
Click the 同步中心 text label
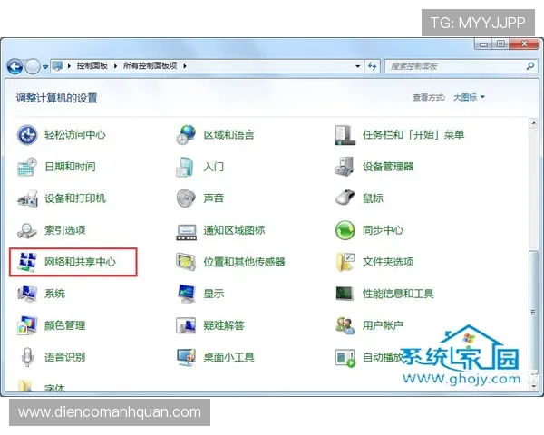pyautogui.click(x=383, y=230)
